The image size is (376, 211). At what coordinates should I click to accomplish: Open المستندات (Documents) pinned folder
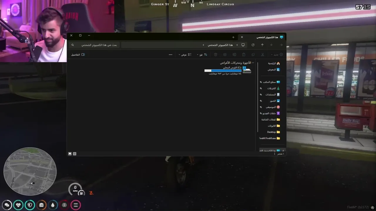coord(273,94)
